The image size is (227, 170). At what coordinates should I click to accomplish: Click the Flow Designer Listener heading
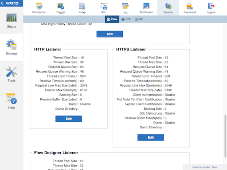[56, 153]
